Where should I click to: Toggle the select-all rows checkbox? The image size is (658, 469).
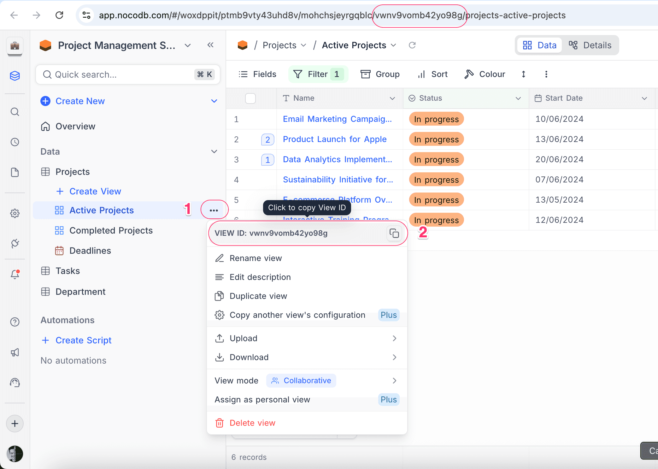click(250, 98)
